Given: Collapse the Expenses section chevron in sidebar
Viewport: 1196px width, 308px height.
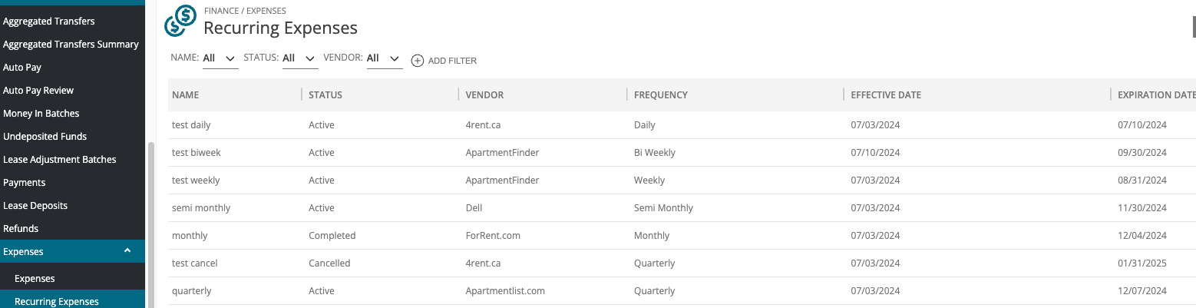Looking at the screenshot, I should [127, 250].
